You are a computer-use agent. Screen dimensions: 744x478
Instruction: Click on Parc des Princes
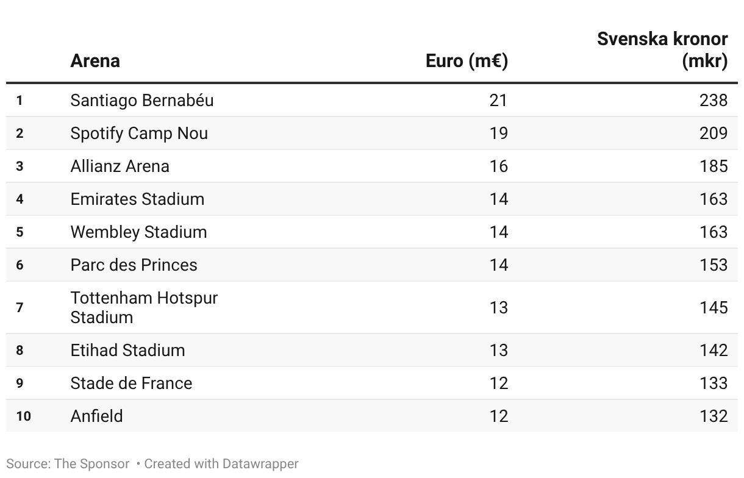[x=134, y=265]
